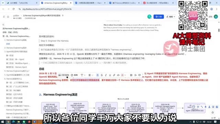Click the IME person account icon
220x124 pixels.
(x=209, y=107)
